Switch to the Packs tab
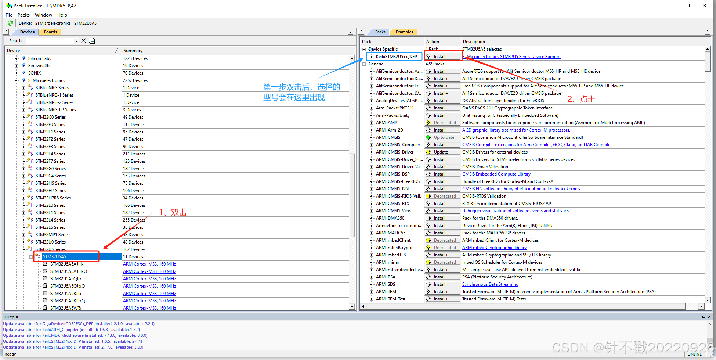The image size is (716, 360). (x=380, y=32)
